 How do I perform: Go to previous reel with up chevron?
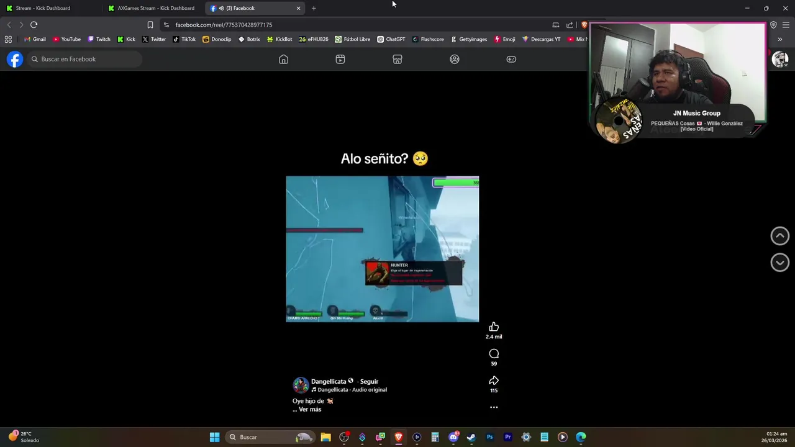pos(780,236)
